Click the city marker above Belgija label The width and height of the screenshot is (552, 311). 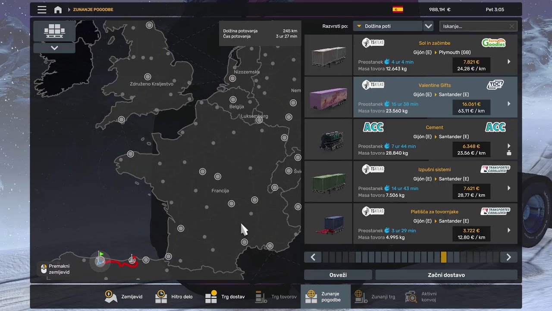(233, 100)
